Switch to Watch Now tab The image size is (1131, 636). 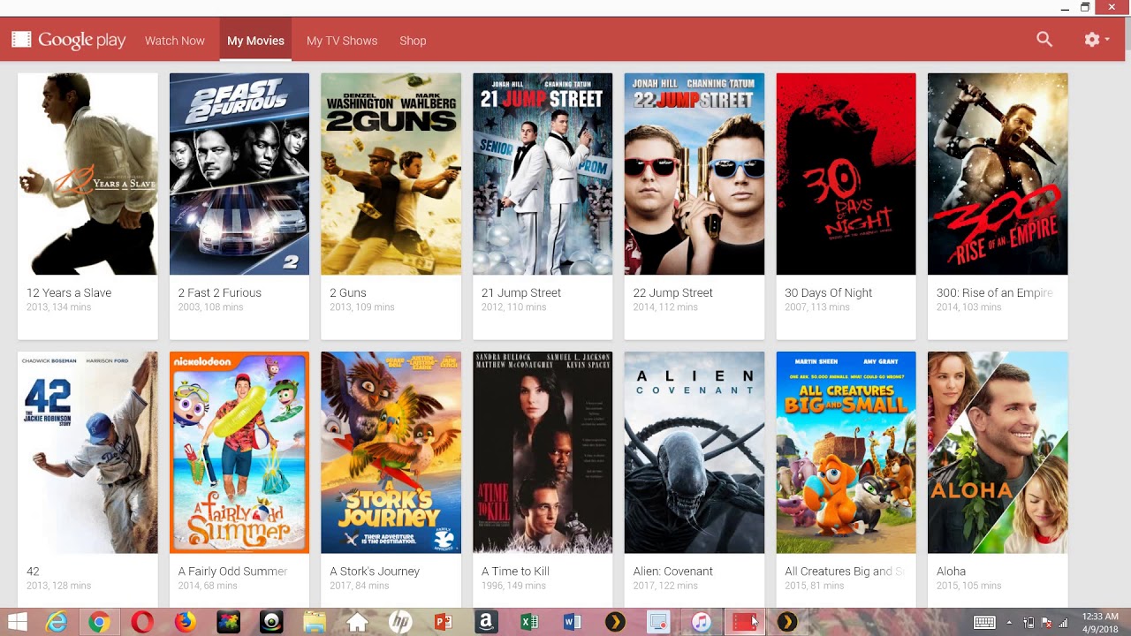175,41
